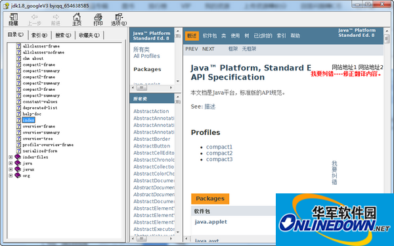Click the 打印 (Print) toolbar icon
This screenshot has width=394, height=246.
(x=98, y=19)
